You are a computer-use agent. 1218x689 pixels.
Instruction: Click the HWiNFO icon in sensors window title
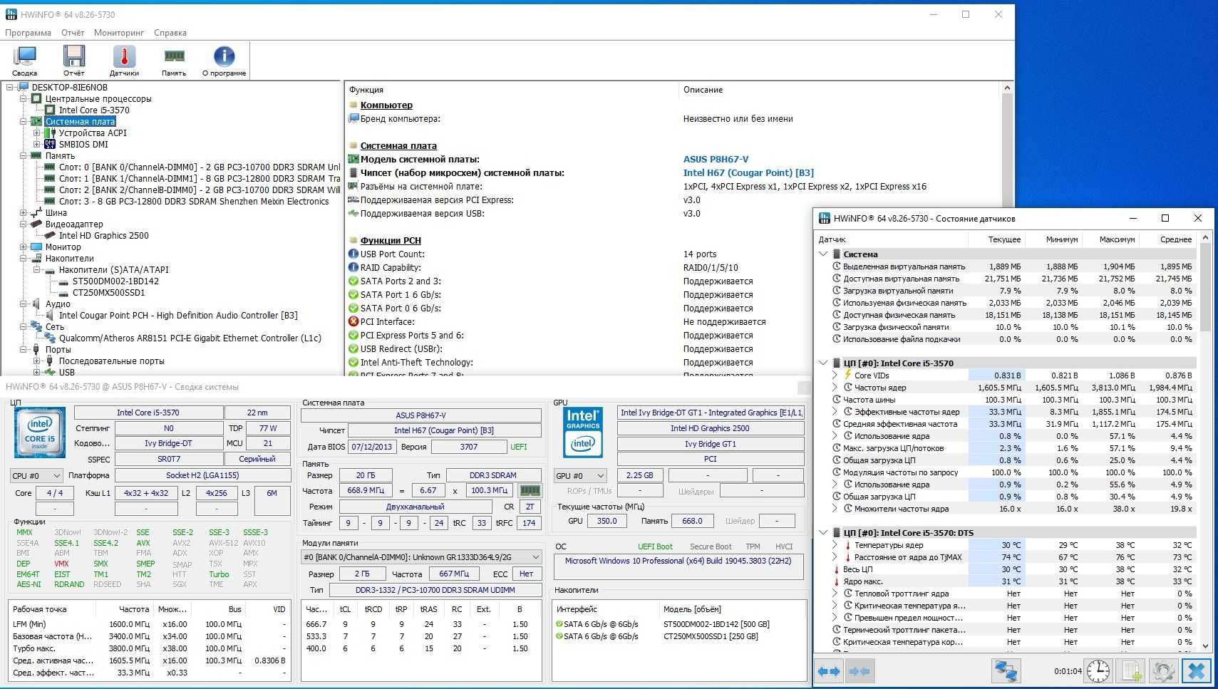(x=825, y=218)
